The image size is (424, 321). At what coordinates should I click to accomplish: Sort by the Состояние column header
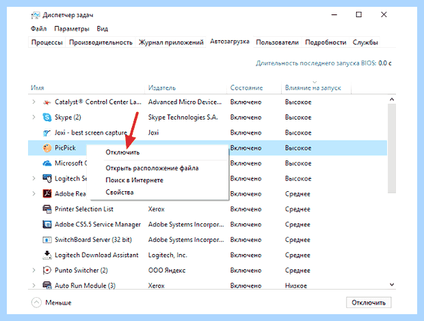254,87
